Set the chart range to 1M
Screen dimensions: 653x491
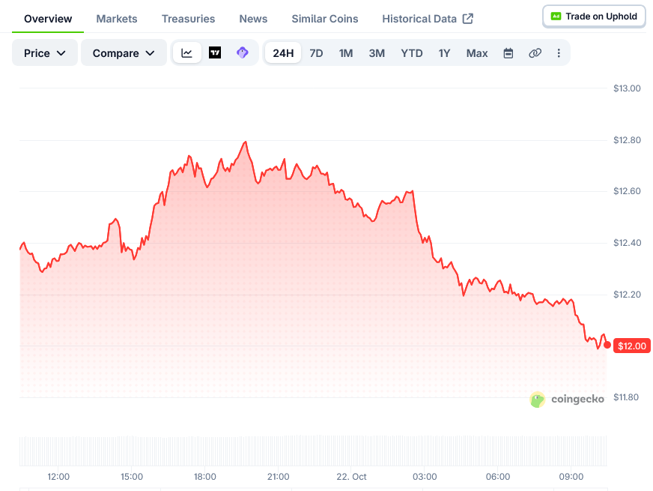(x=346, y=53)
